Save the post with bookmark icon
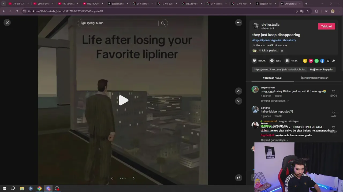The height and width of the screenshot is (192, 343). pos(287,61)
